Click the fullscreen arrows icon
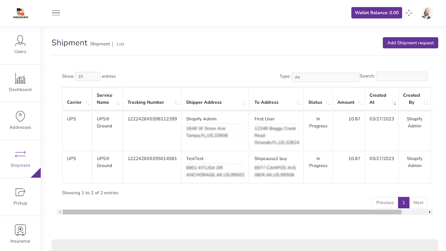The width and height of the screenshot is (446, 251). (409, 13)
